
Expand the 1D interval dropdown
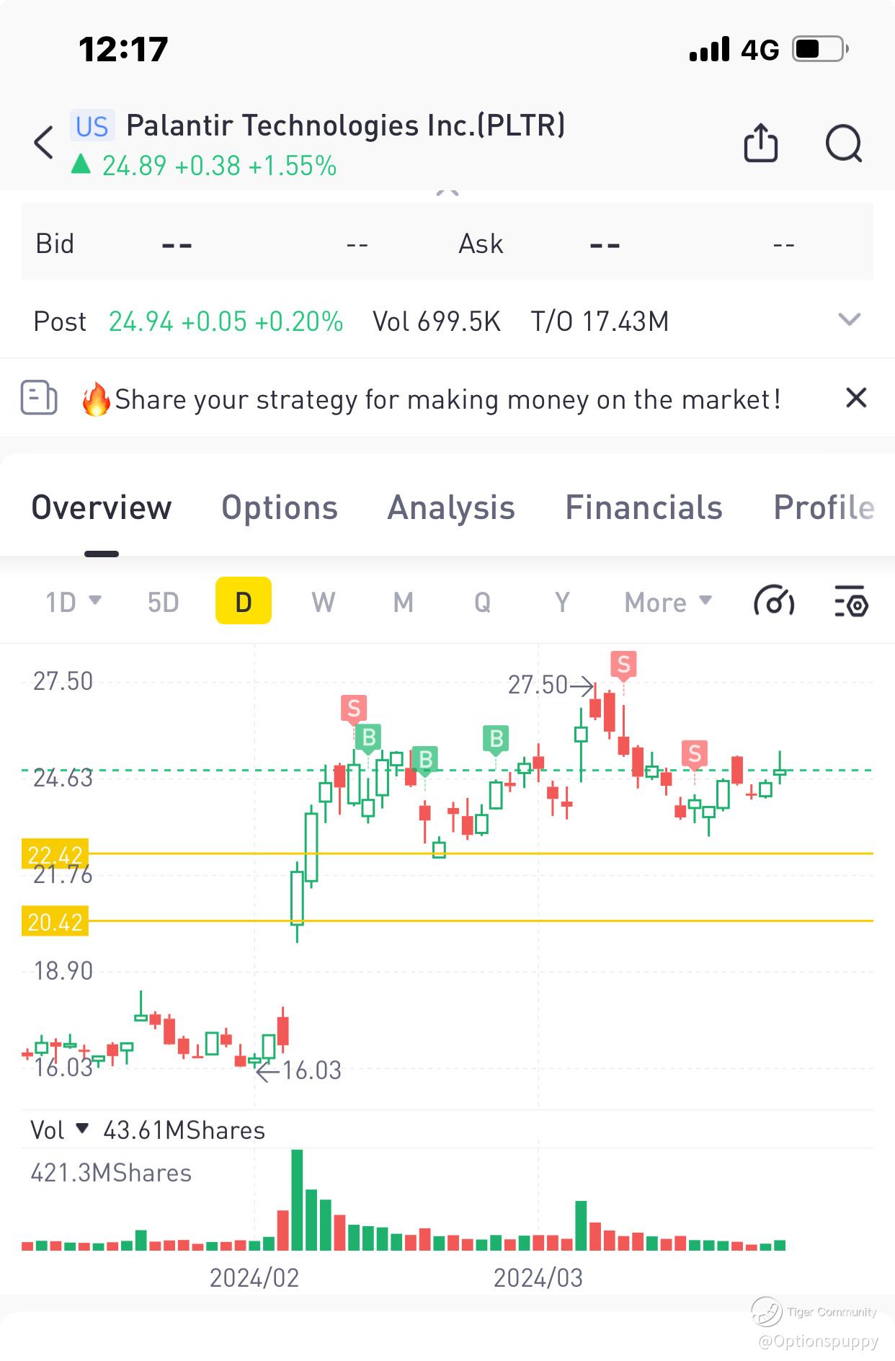coord(74,601)
